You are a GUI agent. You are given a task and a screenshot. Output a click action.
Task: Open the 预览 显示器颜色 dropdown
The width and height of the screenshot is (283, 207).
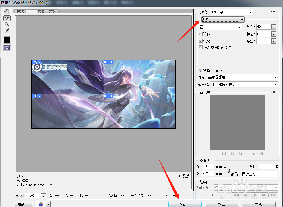243,77
